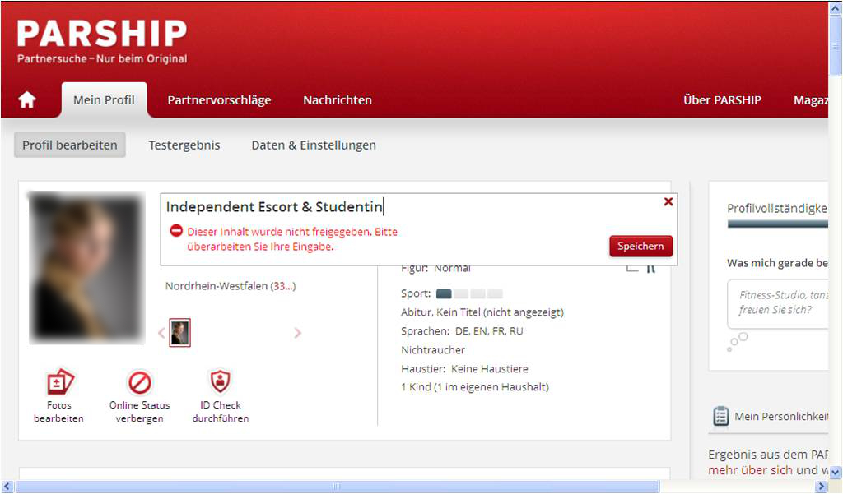Open Daten & Einstellungen
Viewport: 843px width, 494px height.
coord(314,145)
